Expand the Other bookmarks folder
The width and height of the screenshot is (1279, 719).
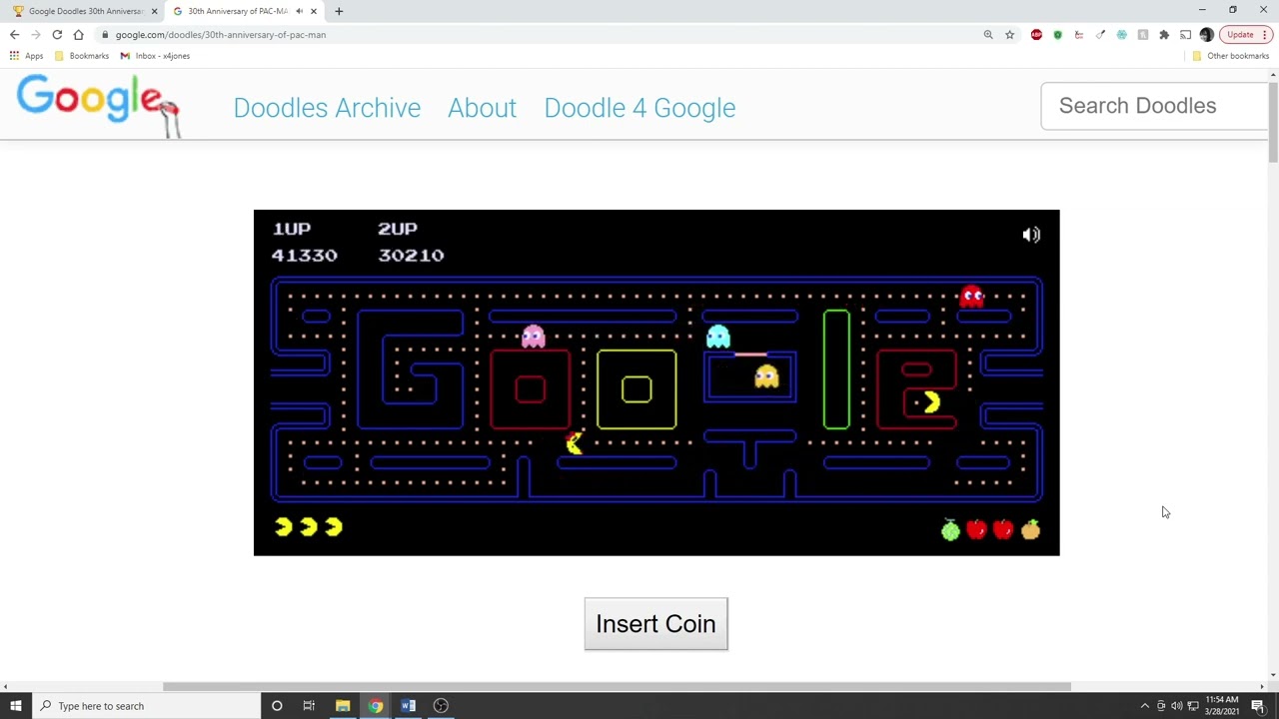click(x=1230, y=56)
